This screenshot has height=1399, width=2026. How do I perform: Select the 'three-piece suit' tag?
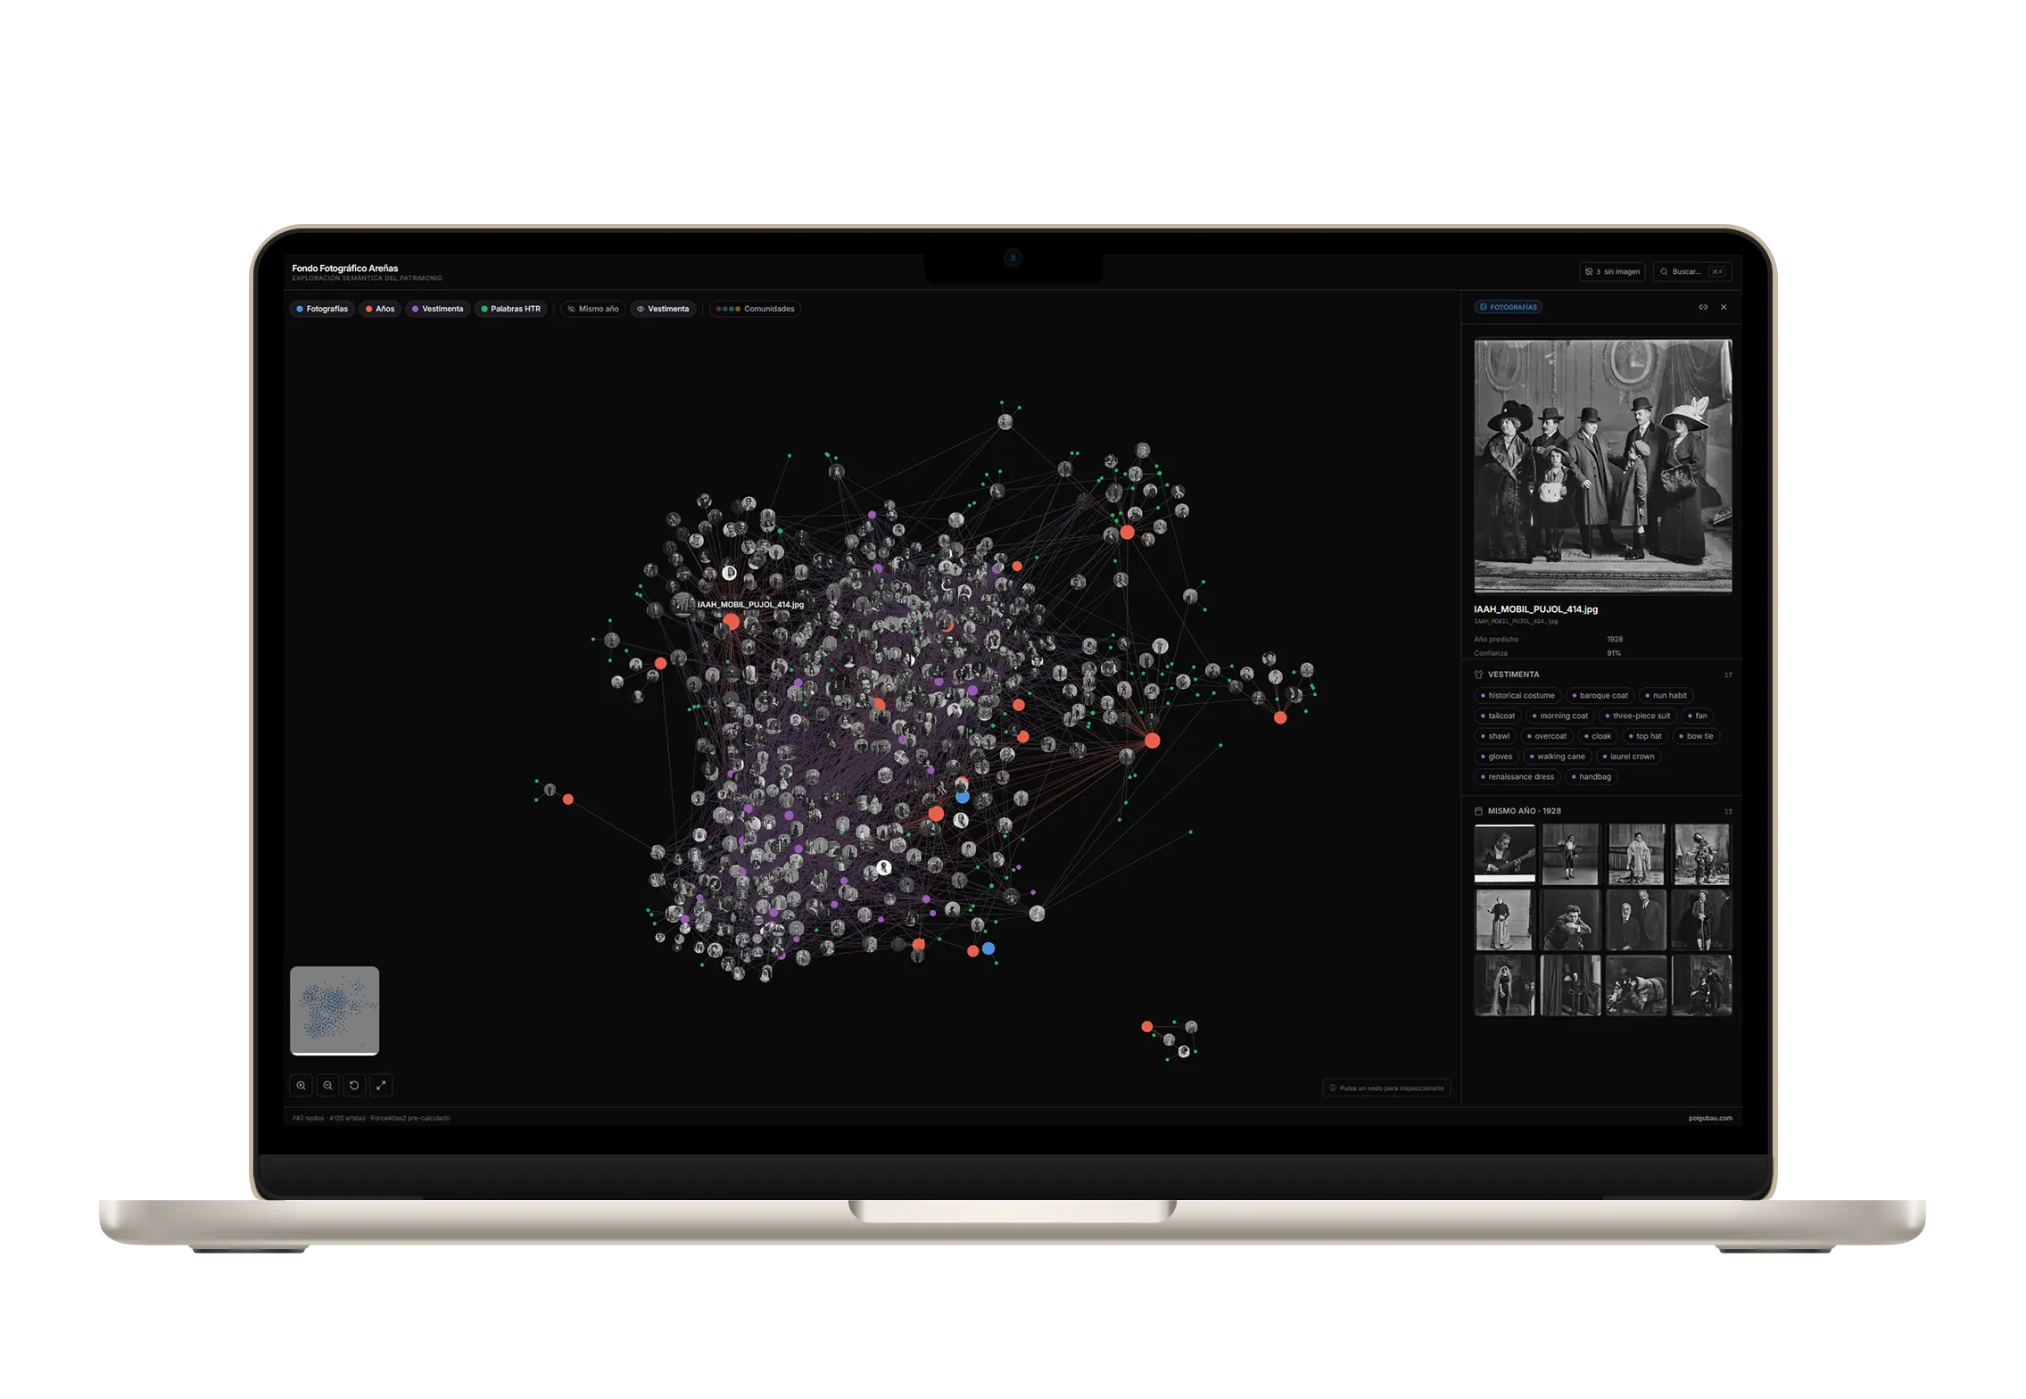1636,716
